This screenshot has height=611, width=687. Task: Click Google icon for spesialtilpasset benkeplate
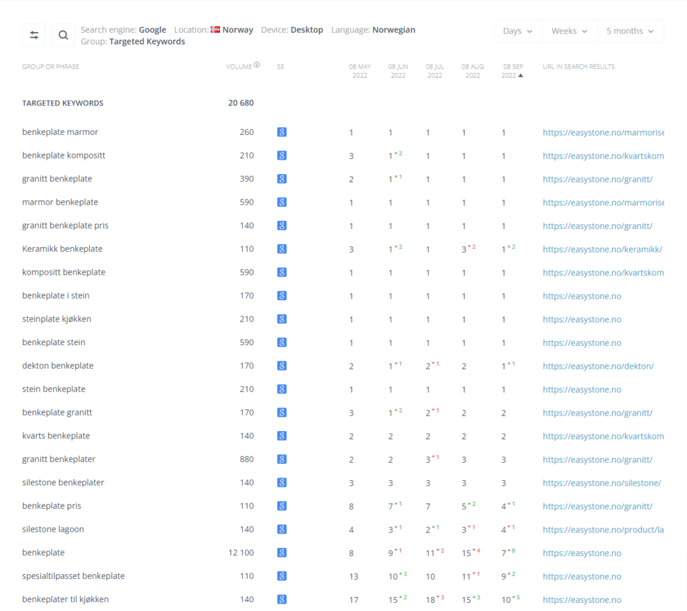[x=282, y=576]
